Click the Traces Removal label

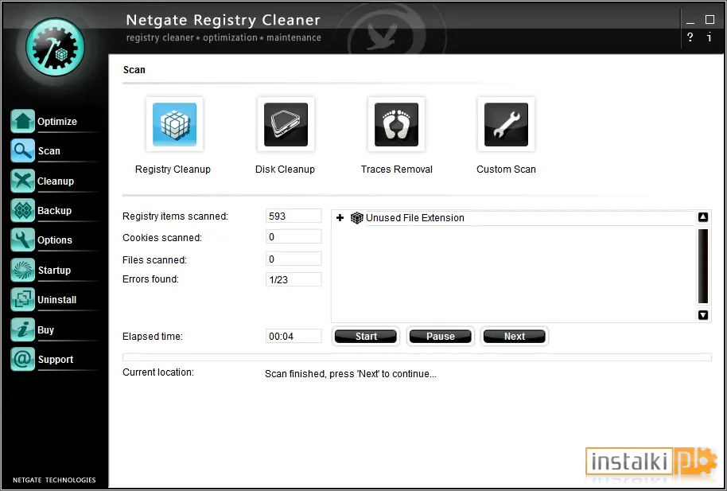pos(397,170)
